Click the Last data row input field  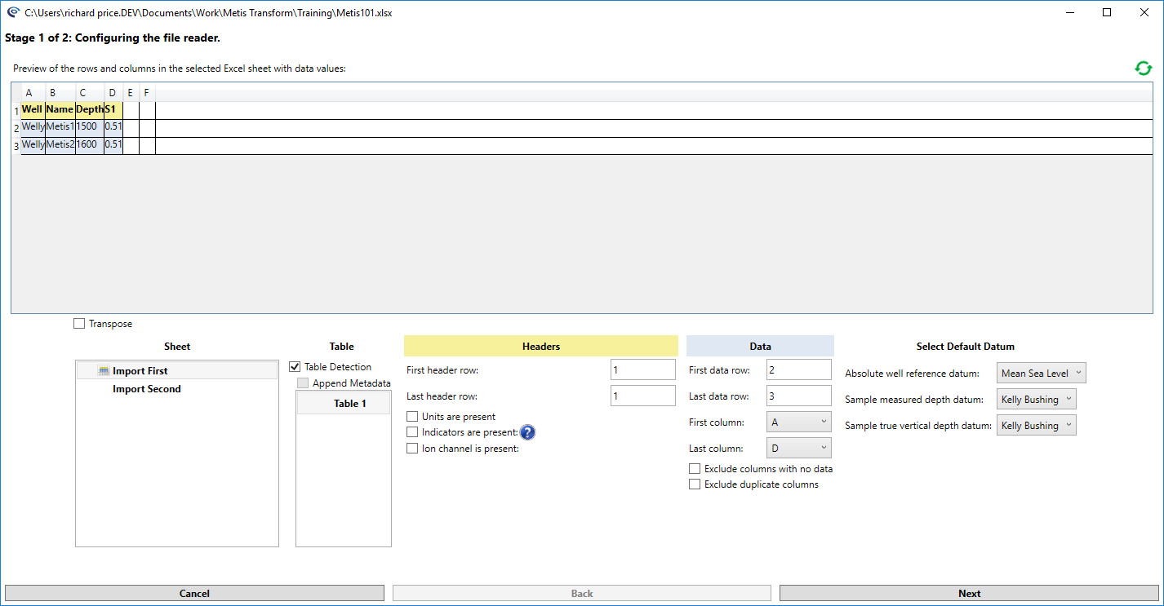799,396
